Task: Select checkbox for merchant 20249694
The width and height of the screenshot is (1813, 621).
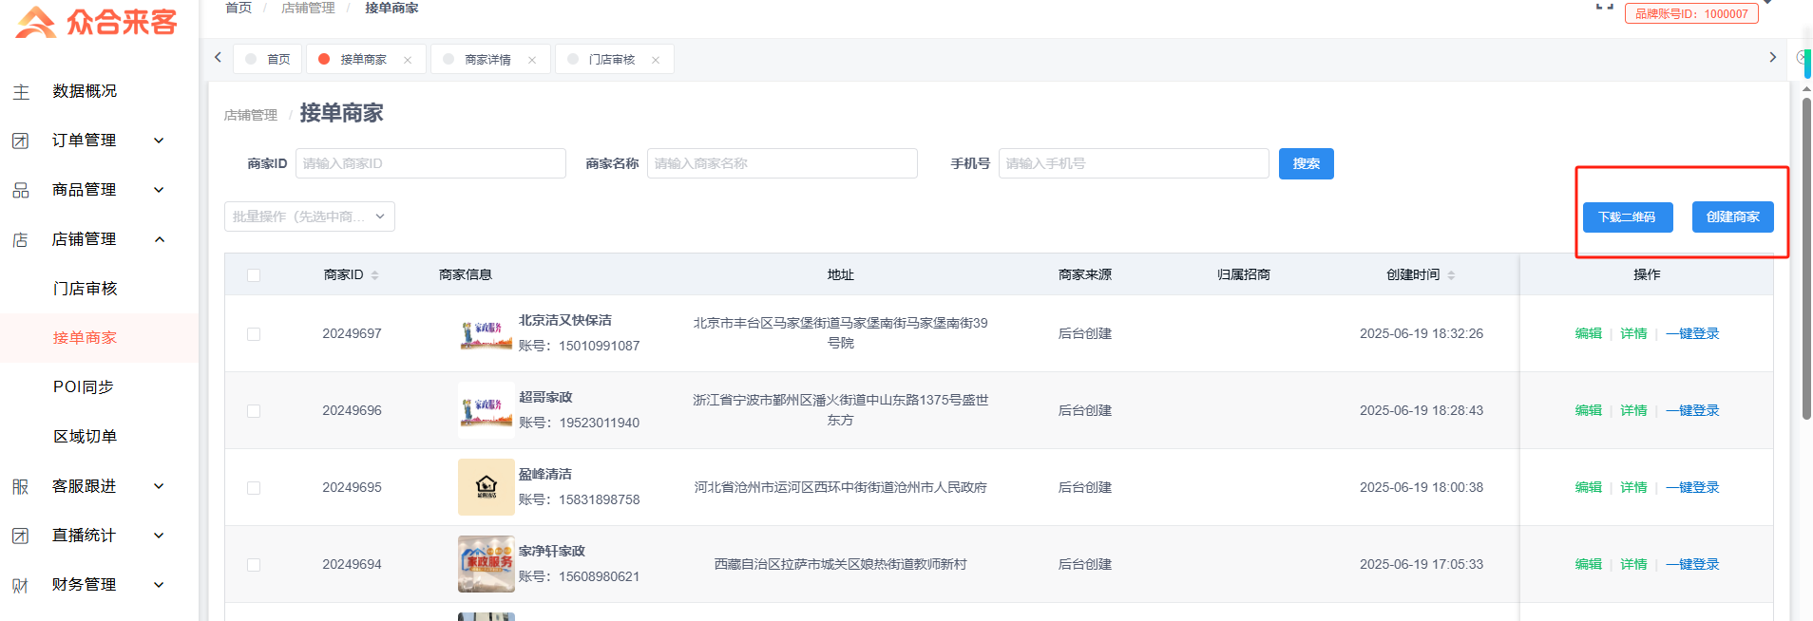Action: tap(254, 565)
